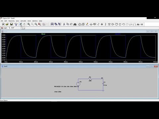Click the Pick Visible Traces icon
The image size is (159, 119).
click(44, 24)
